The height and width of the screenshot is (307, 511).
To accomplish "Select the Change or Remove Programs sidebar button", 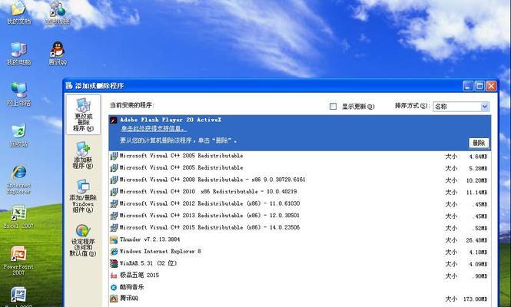I will 83,114.
